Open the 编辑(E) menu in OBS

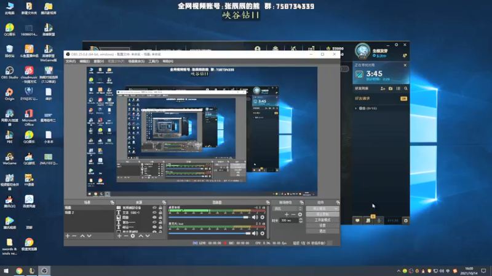pyautogui.click(x=84, y=61)
